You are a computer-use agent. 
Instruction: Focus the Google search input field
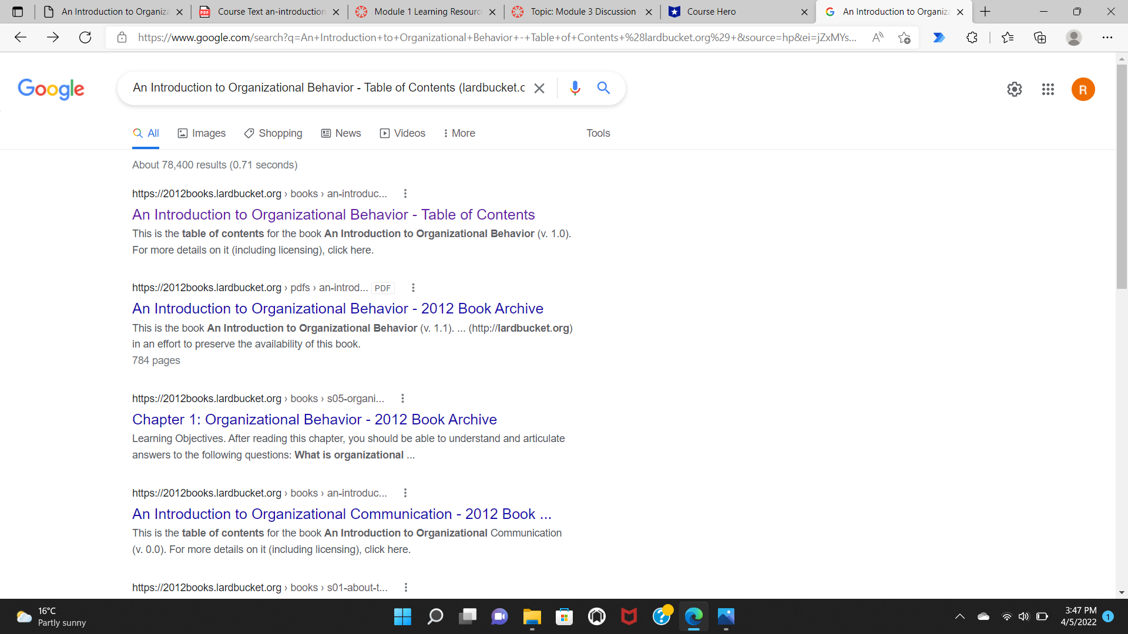pyautogui.click(x=329, y=88)
